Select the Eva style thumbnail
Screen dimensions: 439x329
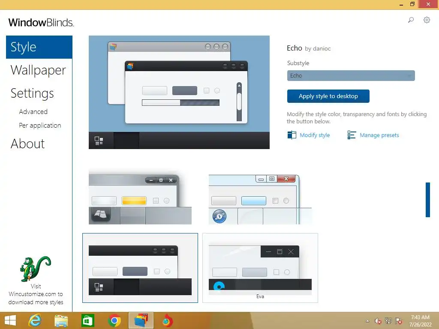tap(260, 268)
